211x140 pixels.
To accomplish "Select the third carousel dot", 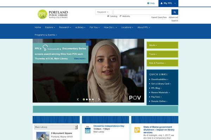I will [x=90, y=99].
